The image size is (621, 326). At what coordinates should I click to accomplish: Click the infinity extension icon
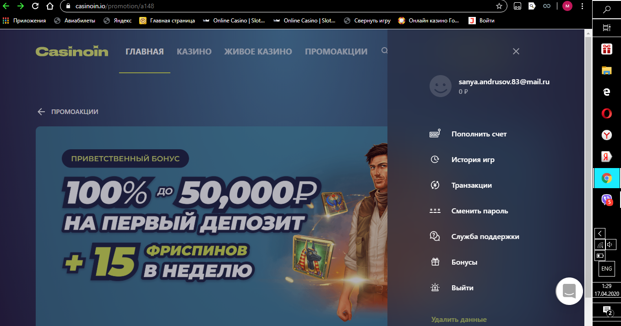point(546,6)
